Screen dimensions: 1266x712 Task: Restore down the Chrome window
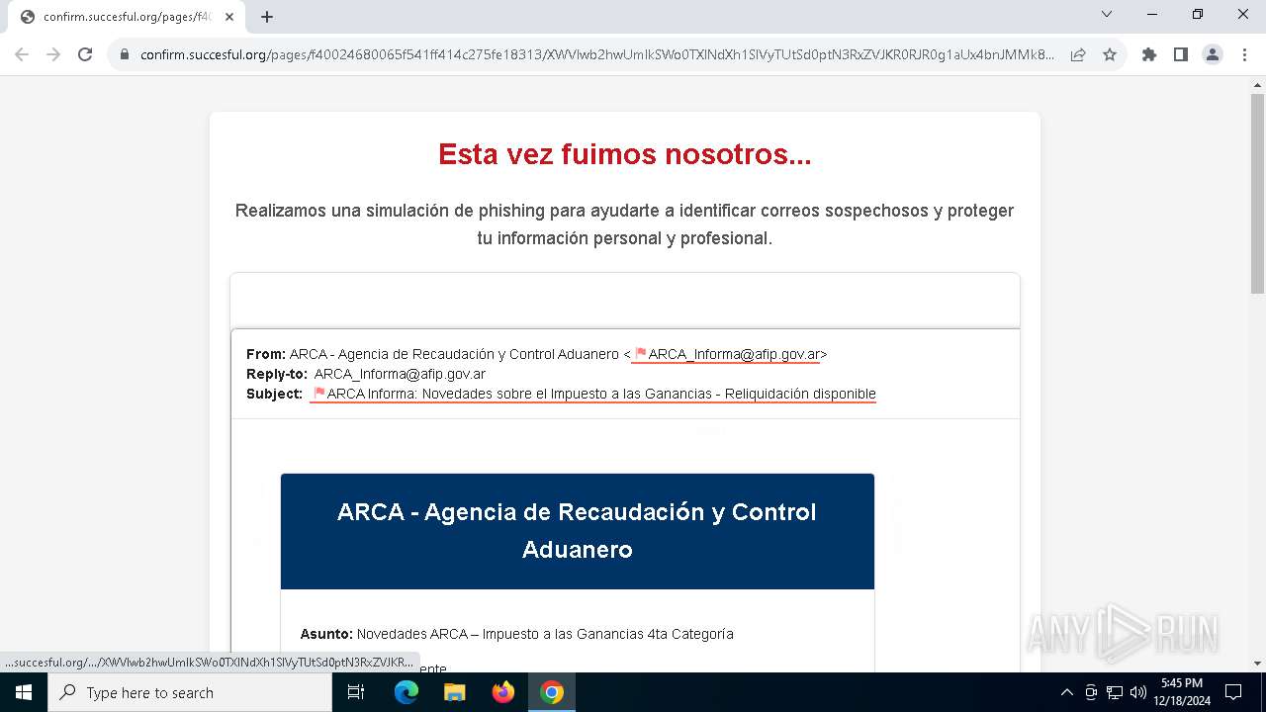1198,14
